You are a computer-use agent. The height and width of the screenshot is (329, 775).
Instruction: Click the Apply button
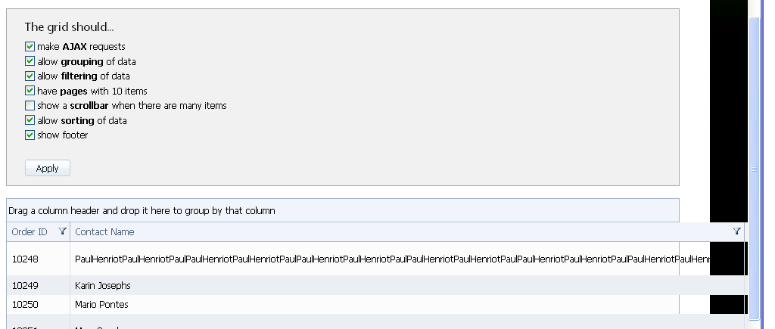click(x=48, y=168)
